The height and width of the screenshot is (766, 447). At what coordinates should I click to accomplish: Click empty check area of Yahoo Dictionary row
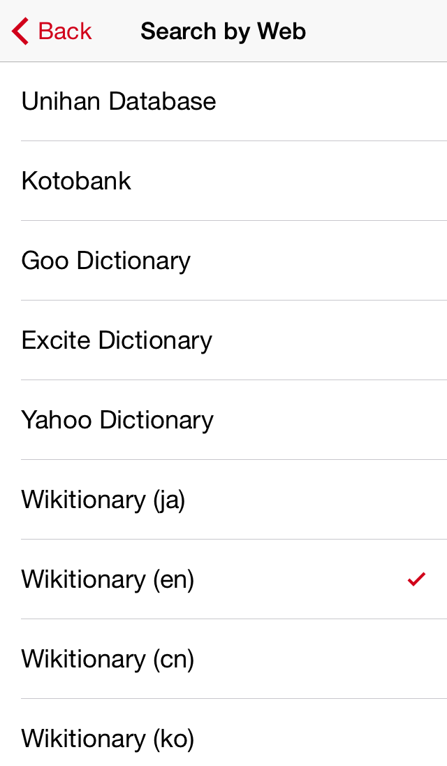pyautogui.click(x=416, y=421)
